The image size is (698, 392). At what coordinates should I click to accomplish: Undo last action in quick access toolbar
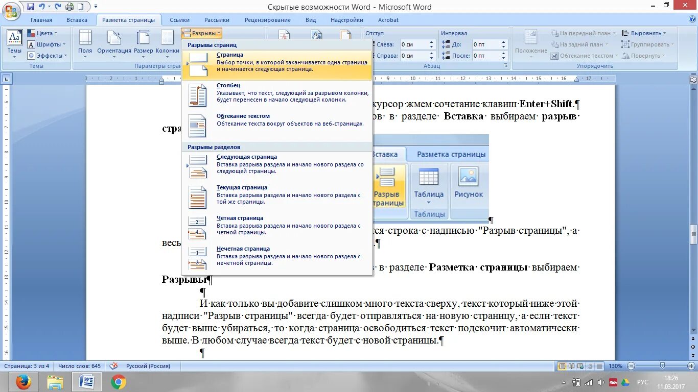click(x=42, y=7)
